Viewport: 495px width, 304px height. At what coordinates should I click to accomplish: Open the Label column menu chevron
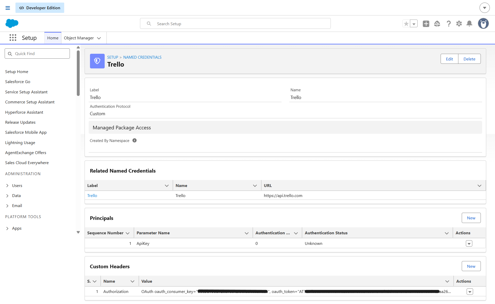(x=167, y=186)
